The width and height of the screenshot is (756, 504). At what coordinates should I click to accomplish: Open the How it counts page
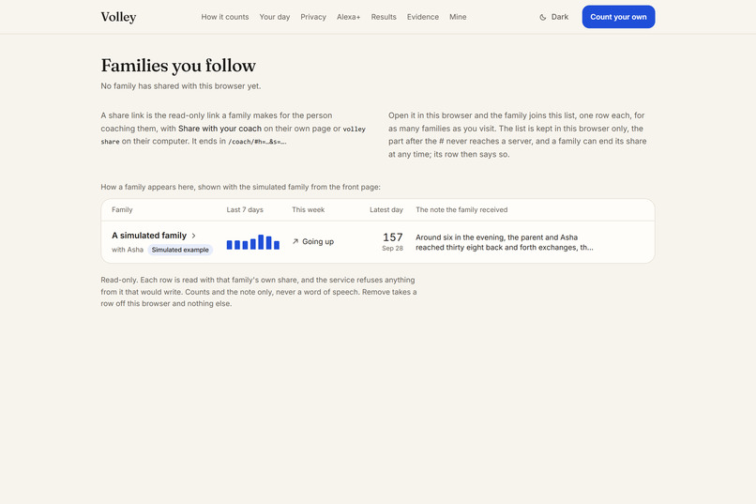[x=225, y=17]
